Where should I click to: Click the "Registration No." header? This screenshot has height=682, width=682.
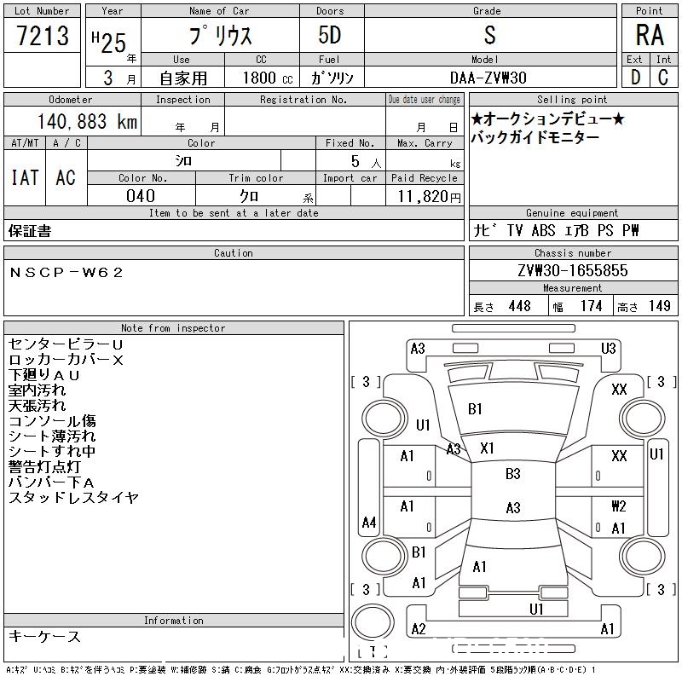[x=303, y=100]
